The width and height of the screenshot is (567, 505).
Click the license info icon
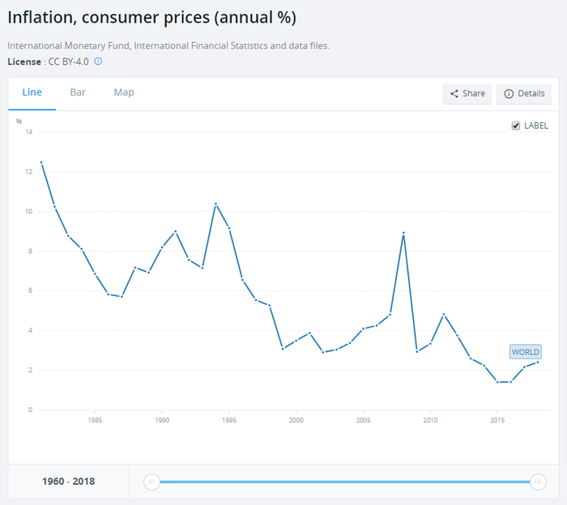click(99, 62)
